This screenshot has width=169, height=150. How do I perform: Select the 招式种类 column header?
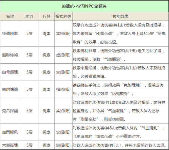(x=63, y=16)
